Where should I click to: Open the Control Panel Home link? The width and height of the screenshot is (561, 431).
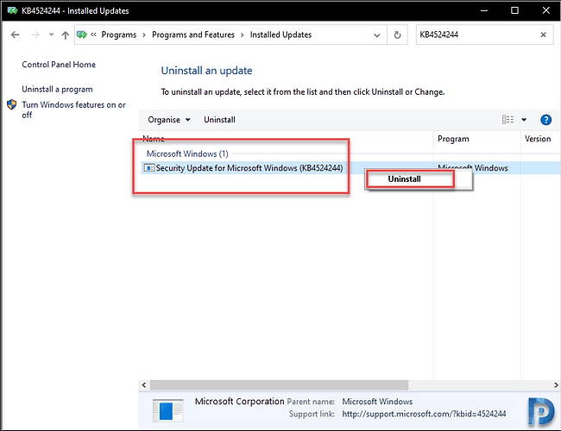point(59,65)
